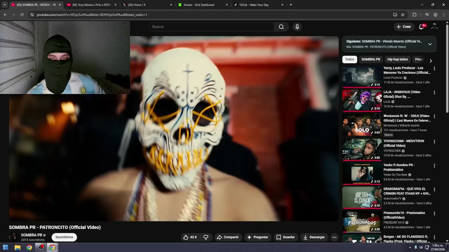449x252 pixels.
Task: Open a new browser tab
Action: click(291, 5)
